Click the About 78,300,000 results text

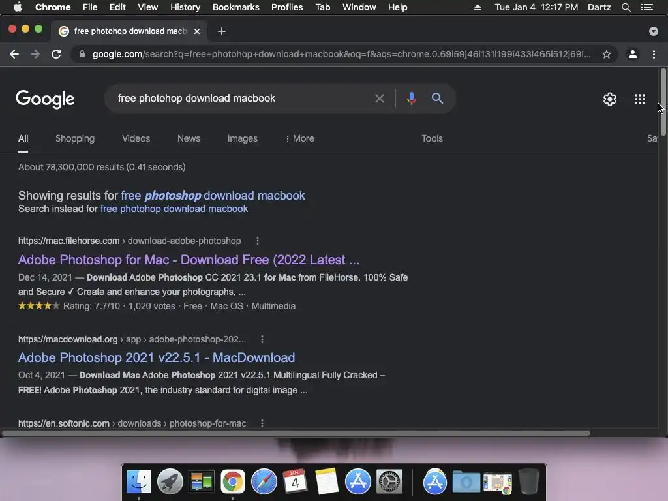[101, 167]
